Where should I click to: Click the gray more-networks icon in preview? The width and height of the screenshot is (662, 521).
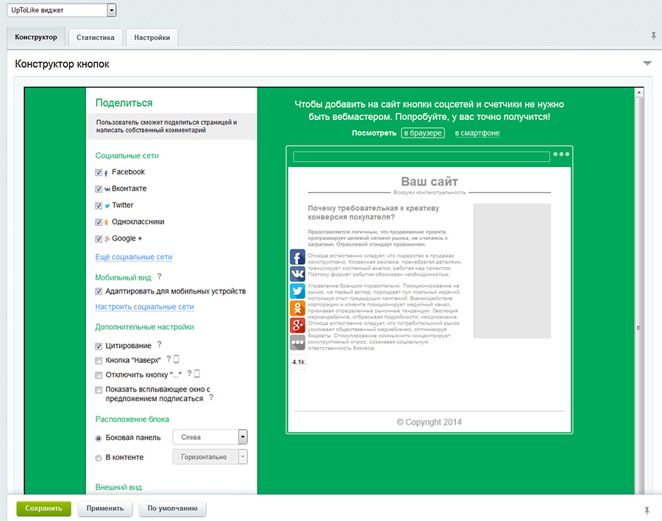coord(297,342)
